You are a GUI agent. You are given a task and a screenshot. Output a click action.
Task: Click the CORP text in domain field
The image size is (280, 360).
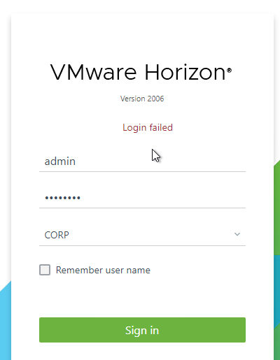point(57,235)
